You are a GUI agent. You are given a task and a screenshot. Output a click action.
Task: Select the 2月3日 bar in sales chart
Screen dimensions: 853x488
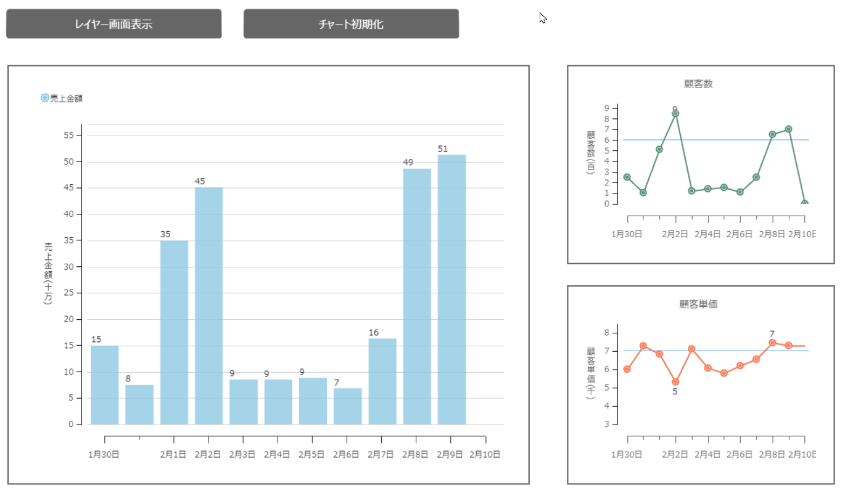point(244,402)
